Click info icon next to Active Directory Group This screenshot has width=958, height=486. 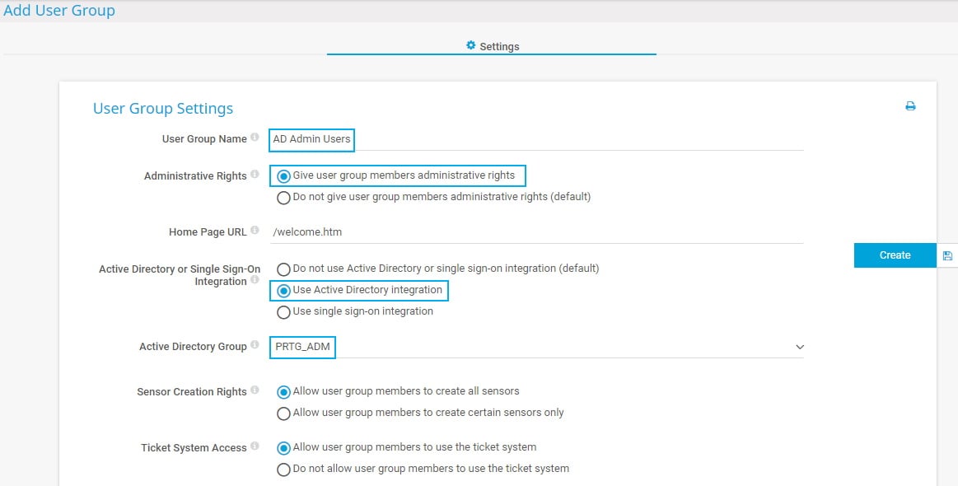(255, 346)
